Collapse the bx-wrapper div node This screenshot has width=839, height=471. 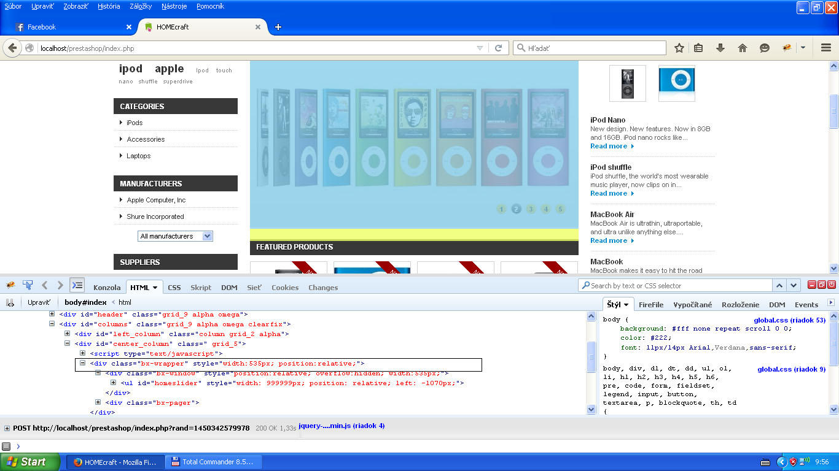coord(83,363)
